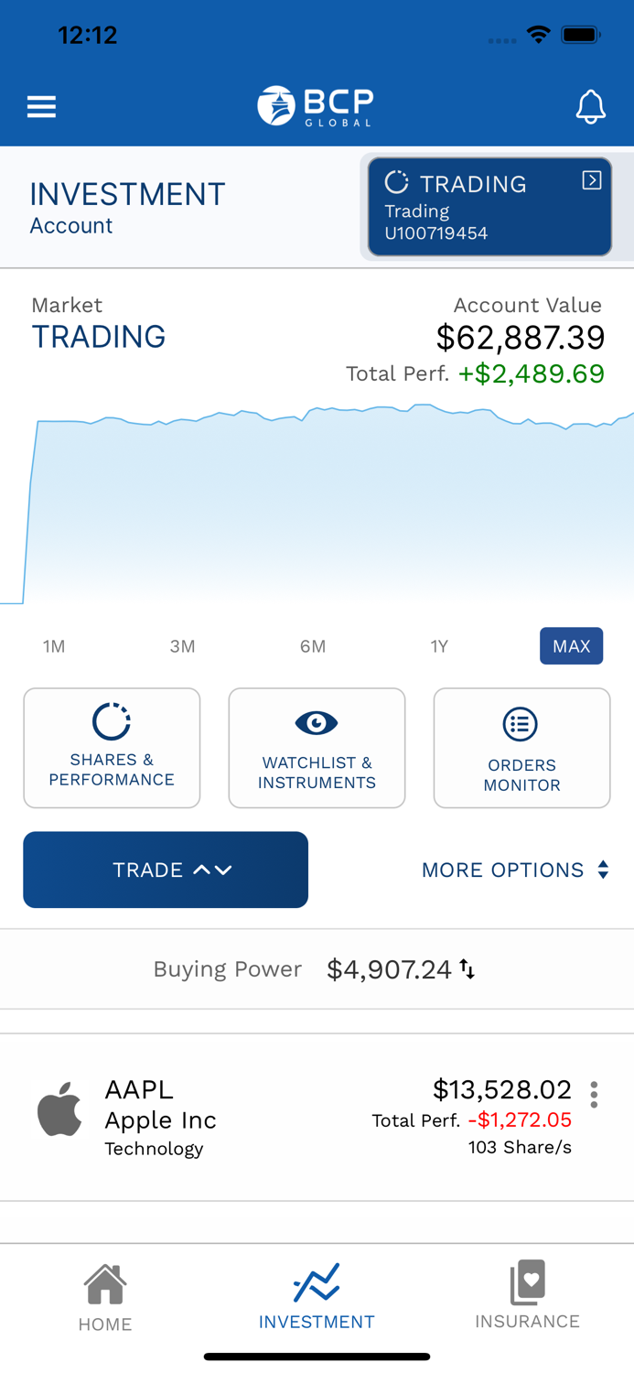Switch to the Insurance tab
The height and width of the screenshot is (1373, 634).
point(527,1296)
